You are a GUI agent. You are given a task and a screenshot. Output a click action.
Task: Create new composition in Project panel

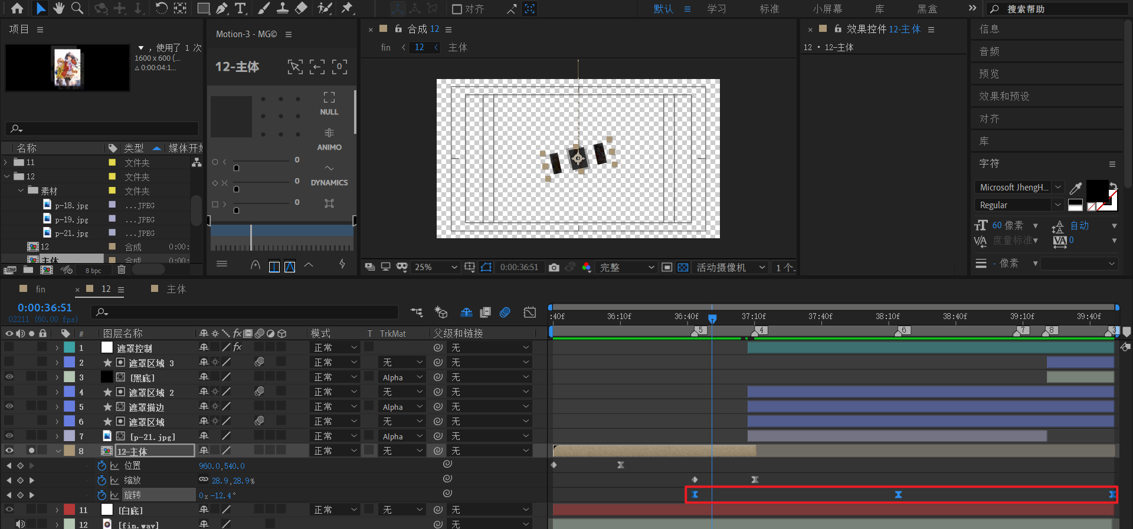(46, 270)
